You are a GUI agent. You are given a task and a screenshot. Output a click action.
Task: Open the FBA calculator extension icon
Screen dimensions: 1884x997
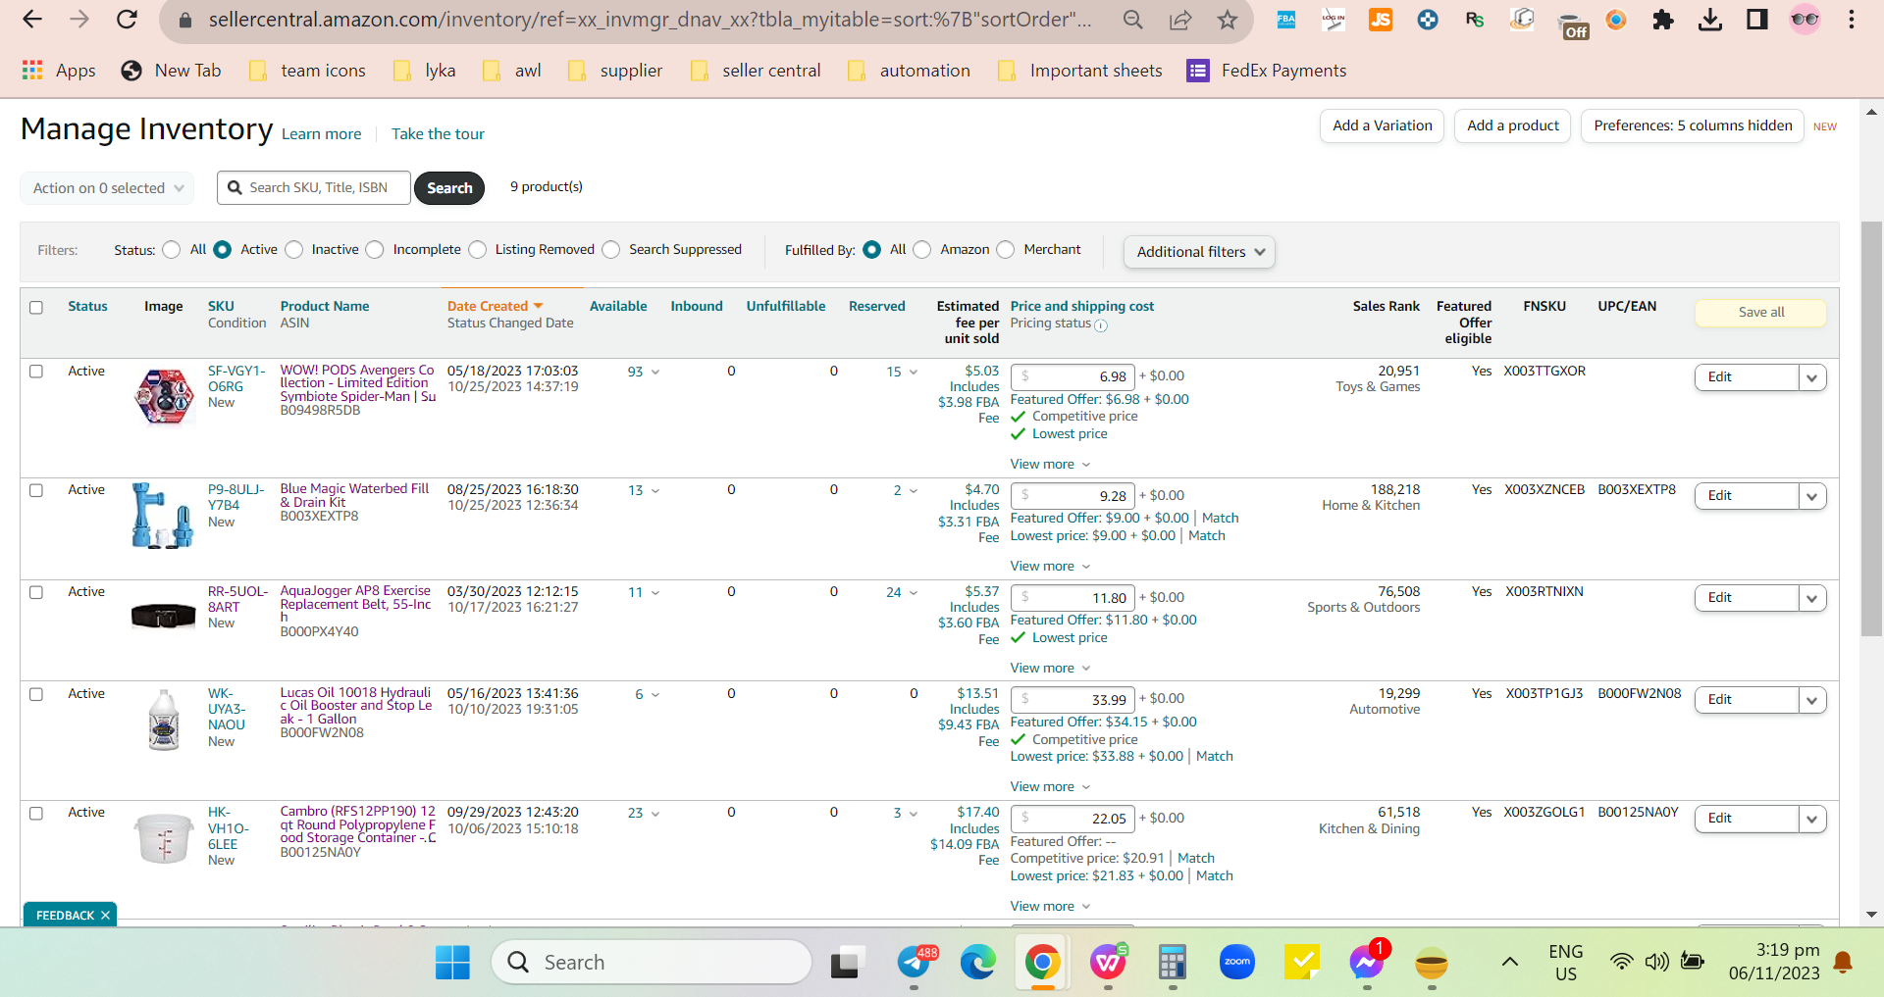pyautogui.click(x=1285, y=20)
